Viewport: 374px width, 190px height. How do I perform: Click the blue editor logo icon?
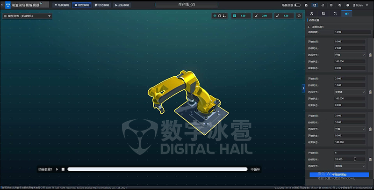[8, 5]
